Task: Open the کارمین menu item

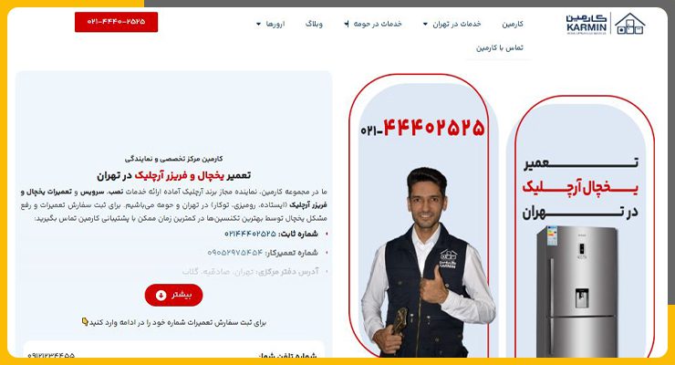Action: pos(513,24)
